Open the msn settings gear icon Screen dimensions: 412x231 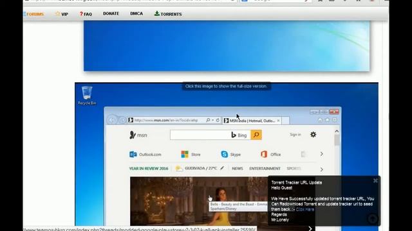(x=314, y=135)
